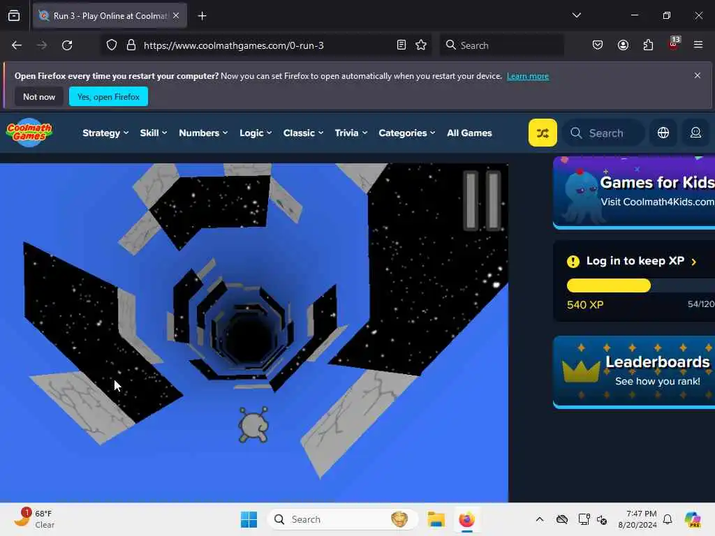
Task: Expand the Skill menu
Action: click(153, 133)
